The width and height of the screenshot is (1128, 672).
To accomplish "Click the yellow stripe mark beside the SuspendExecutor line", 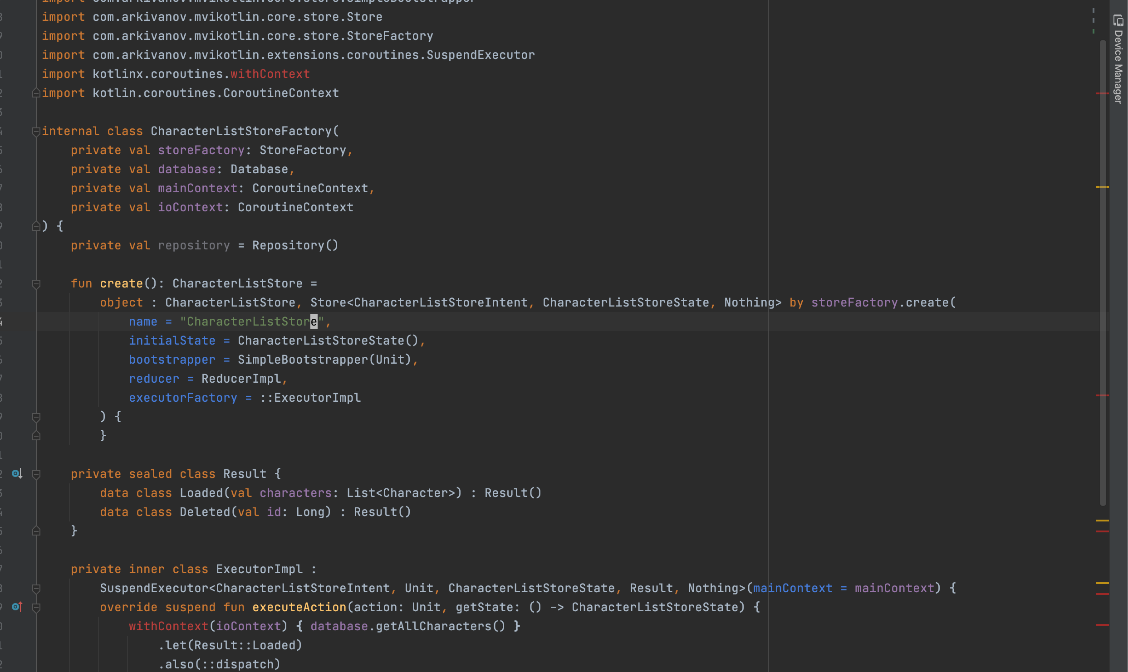I will pos(1102,583).
